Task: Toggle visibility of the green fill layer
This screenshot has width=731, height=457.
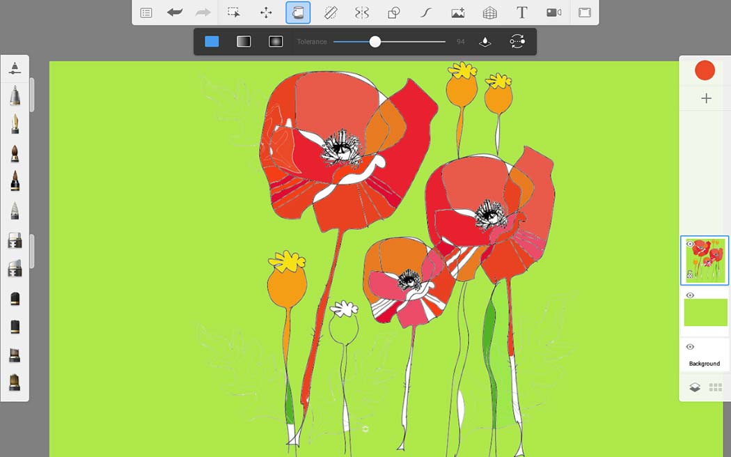Action: 691,295
